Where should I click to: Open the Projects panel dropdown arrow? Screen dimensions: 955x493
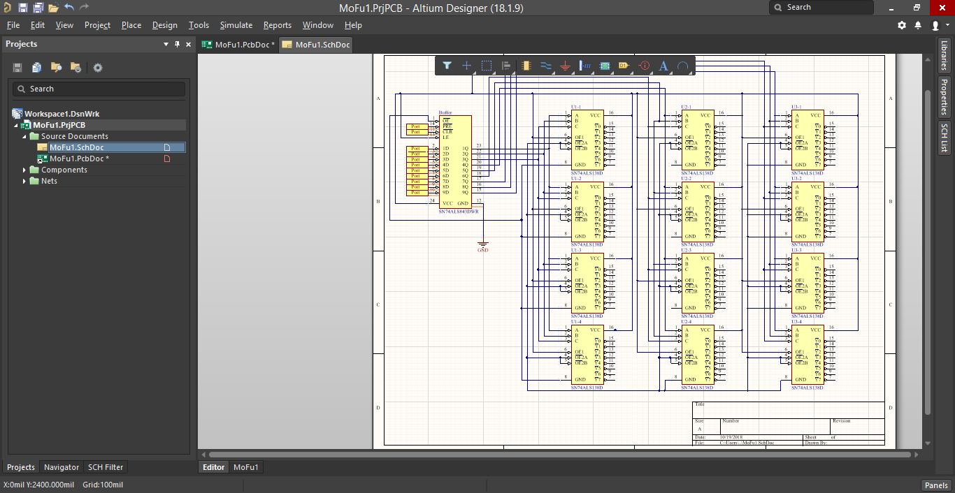pyautogui.click(x=166, y=44)
